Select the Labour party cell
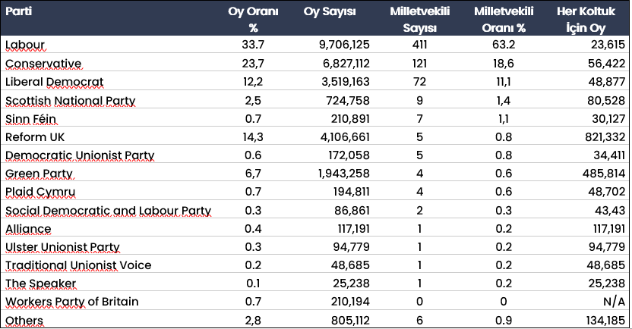This screenshot has height=329, width=632. (x=25, y=45)
